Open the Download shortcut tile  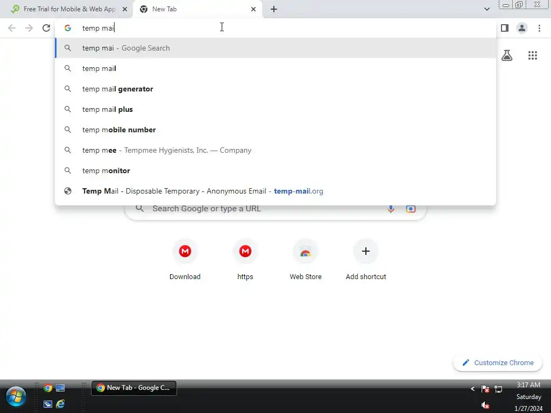[x=185, y=260]
